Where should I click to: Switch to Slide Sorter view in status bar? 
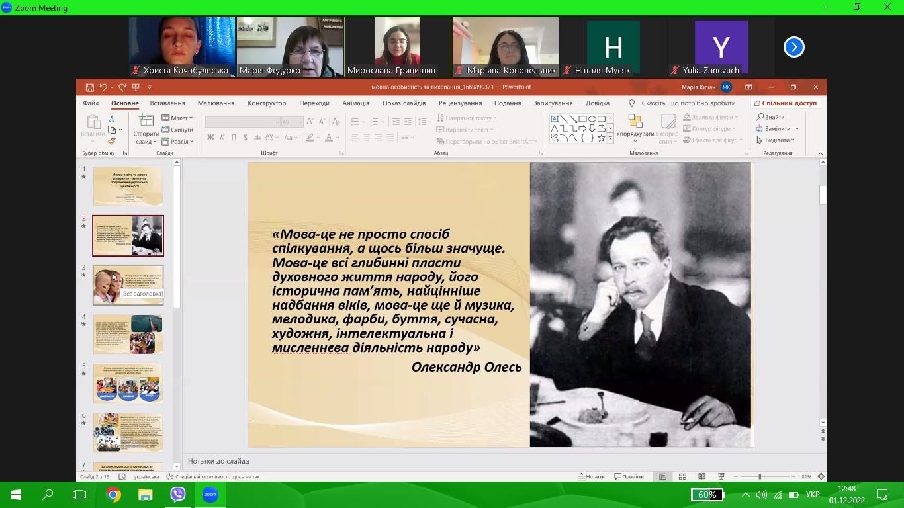pyautogui.click(x=682, y=476)
